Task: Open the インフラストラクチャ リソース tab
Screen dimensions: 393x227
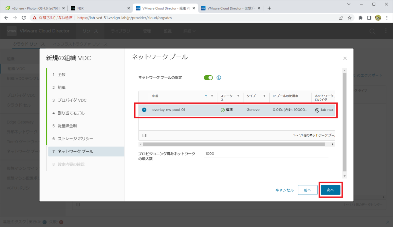Action: point(80,44)
